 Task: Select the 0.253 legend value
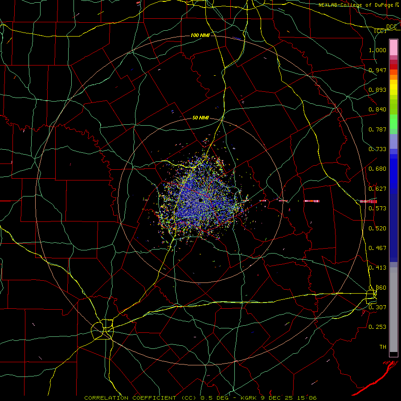pos(377,327)
